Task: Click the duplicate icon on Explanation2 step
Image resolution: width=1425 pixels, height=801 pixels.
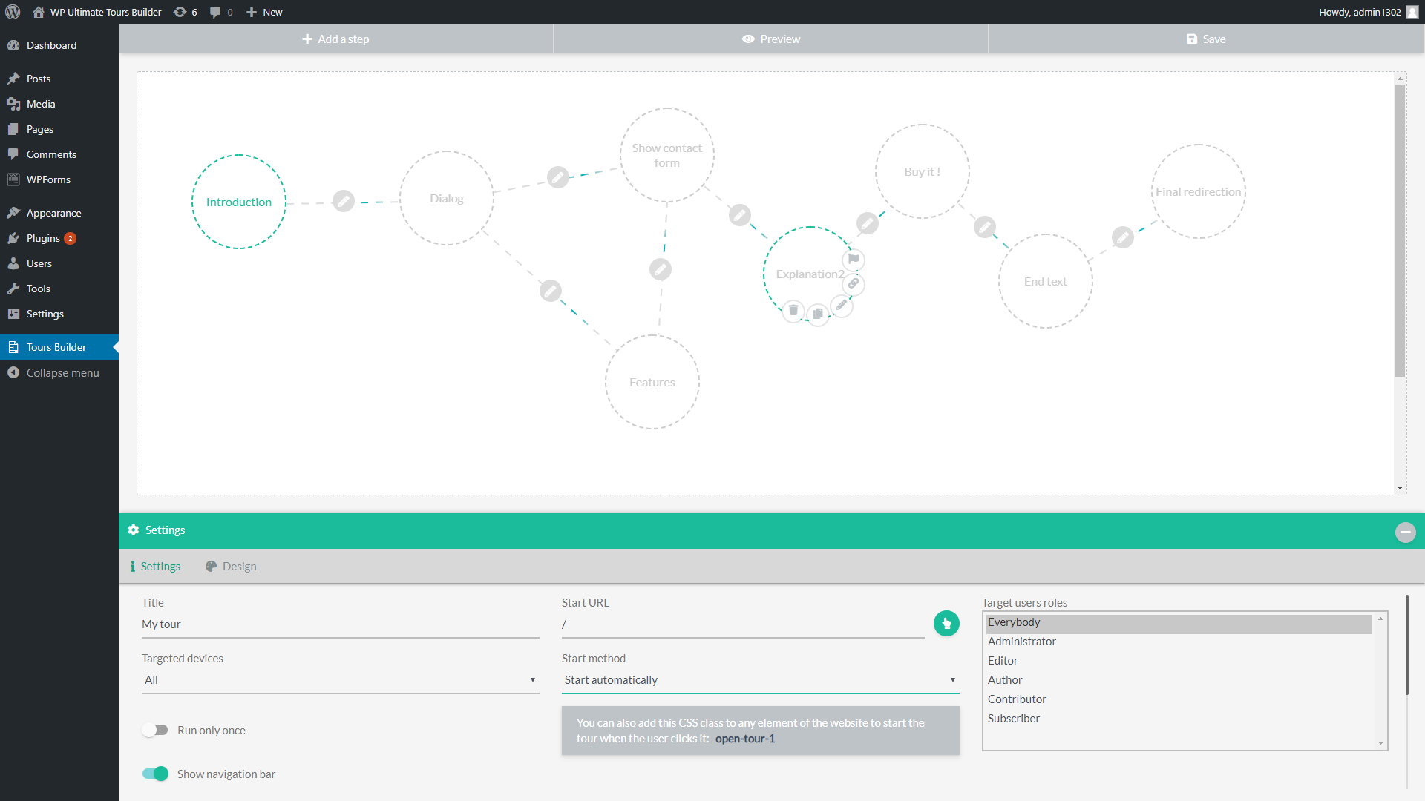Action: click(817, 314)
